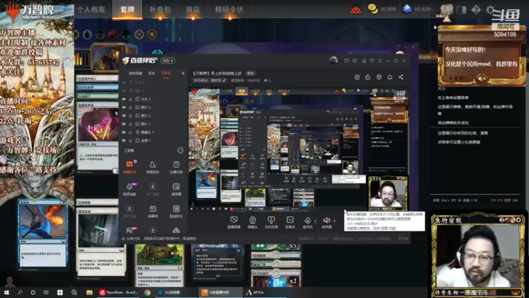Filter decks by green mana symbol

coord(126,34)
